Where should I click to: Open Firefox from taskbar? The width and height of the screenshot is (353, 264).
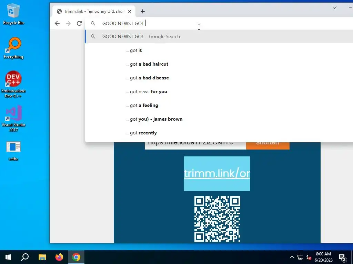coord(59,257)
